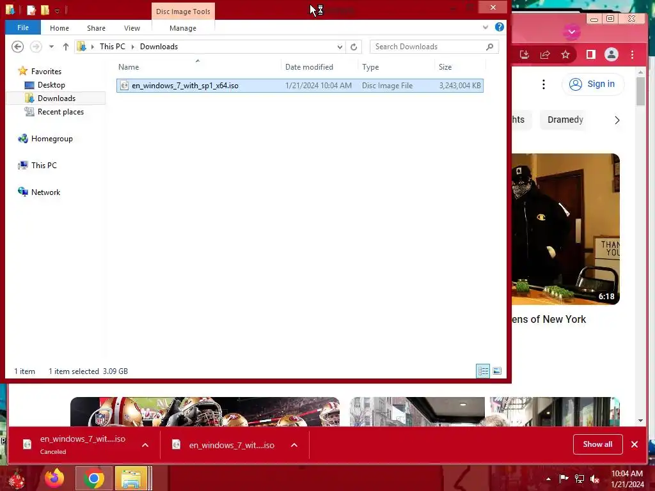This screenshot has height=491, width=655.
Task: Show more filter chips with right arrow
Action: pos(617,120)
